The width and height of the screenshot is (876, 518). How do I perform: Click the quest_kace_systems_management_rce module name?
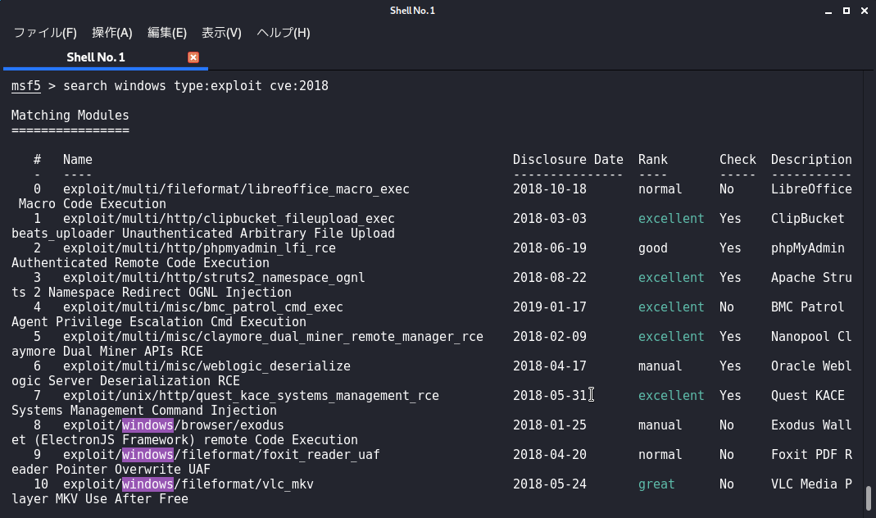[x=251, y=396]
